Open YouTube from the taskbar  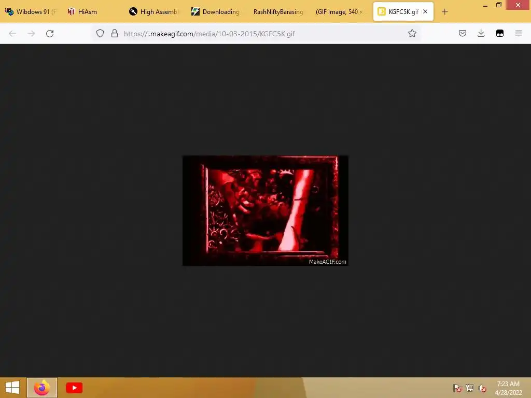74,388
